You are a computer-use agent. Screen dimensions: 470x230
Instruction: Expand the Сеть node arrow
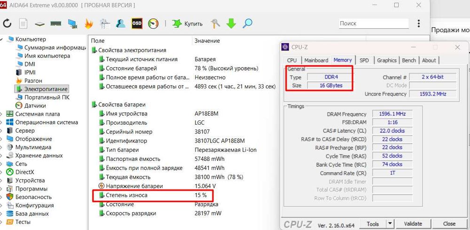point(2,164)
